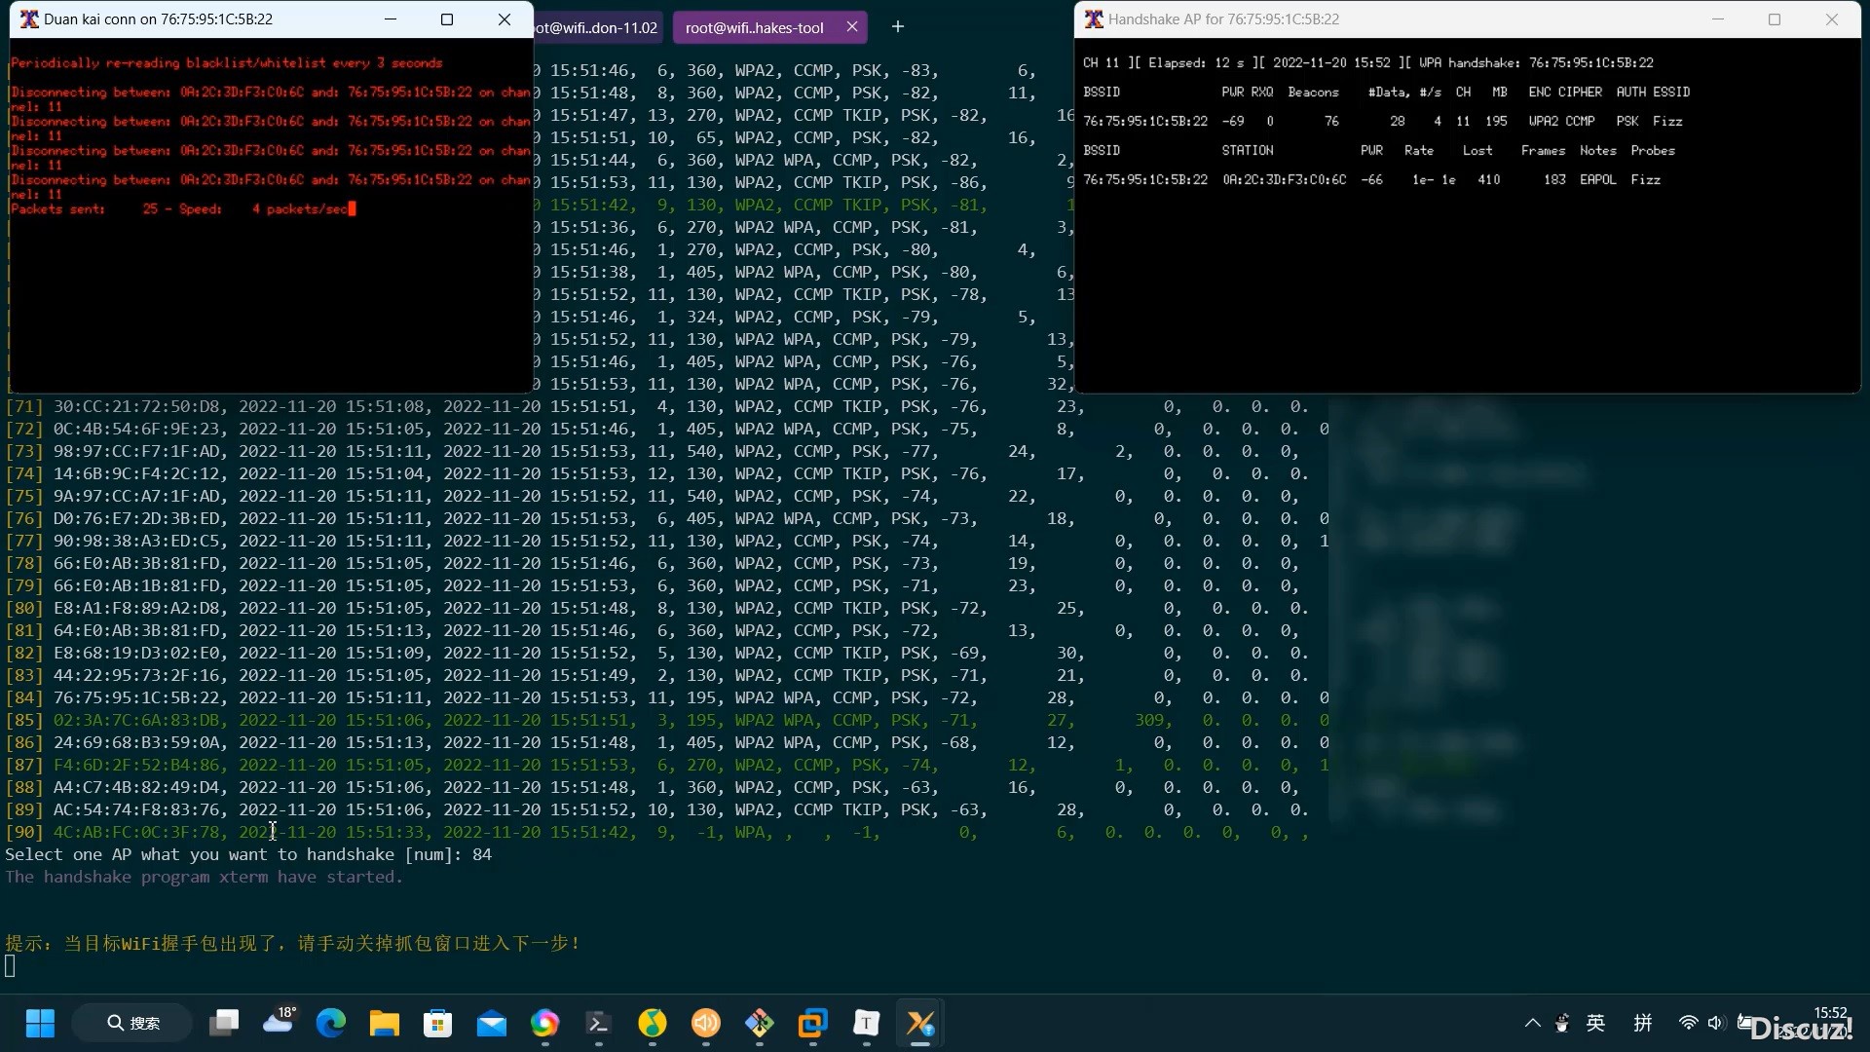Add a new terminal tab with plus
The image size is (1870, 1052).
click(898, 27)
